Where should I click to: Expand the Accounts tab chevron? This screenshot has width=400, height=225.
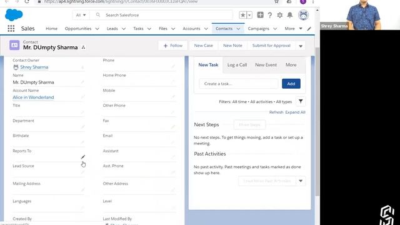206,29
